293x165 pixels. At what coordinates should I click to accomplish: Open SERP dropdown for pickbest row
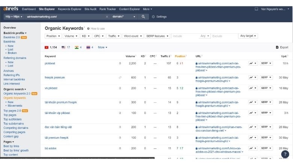266,64
